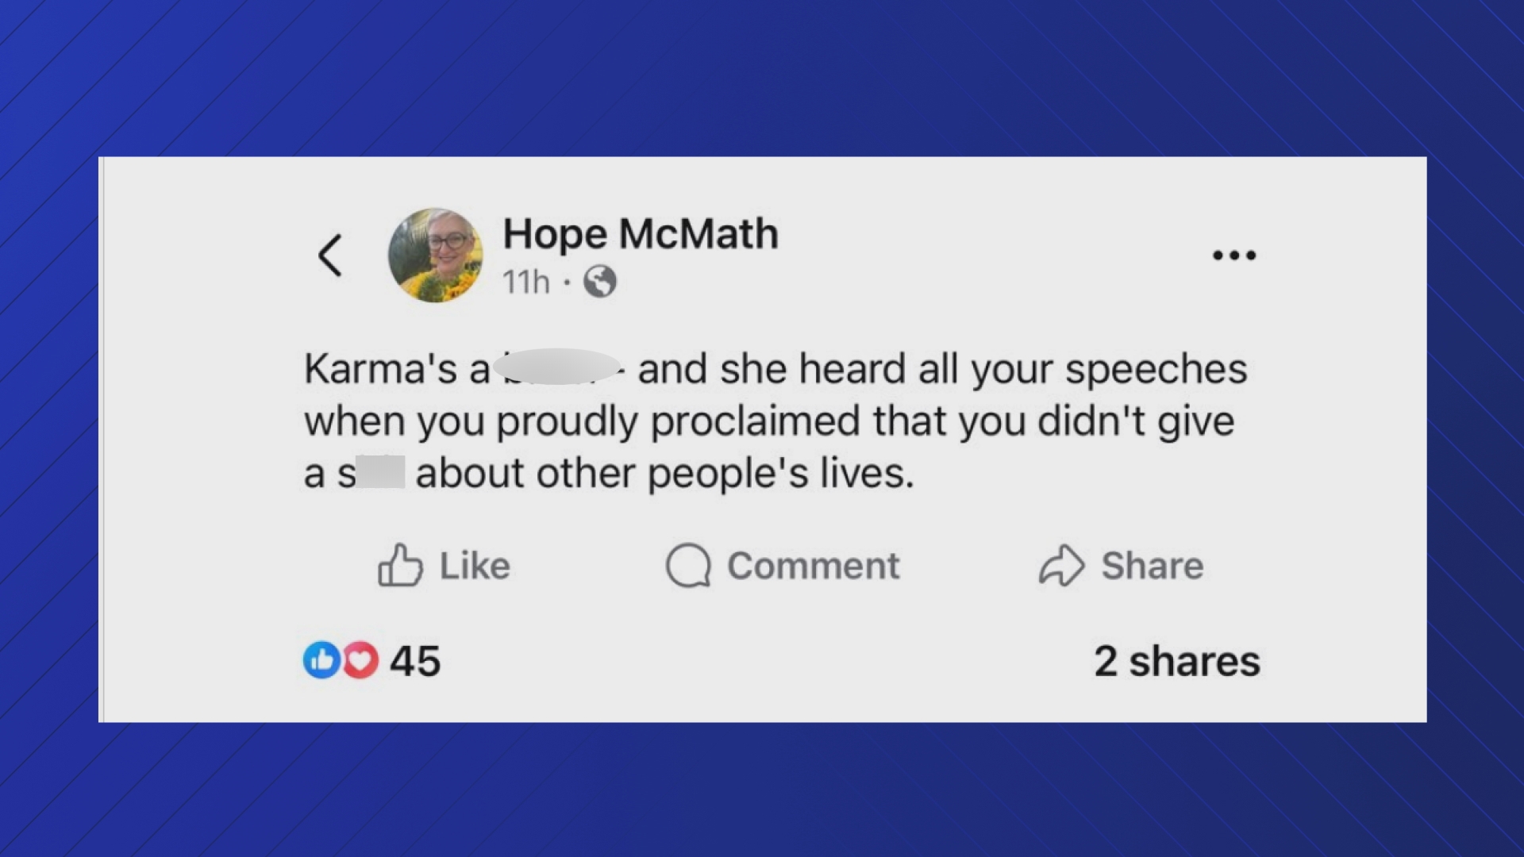This screenshot has height=857, width=1524.
Task: Open reactions list by clicking 45
Action: (414, 659)
